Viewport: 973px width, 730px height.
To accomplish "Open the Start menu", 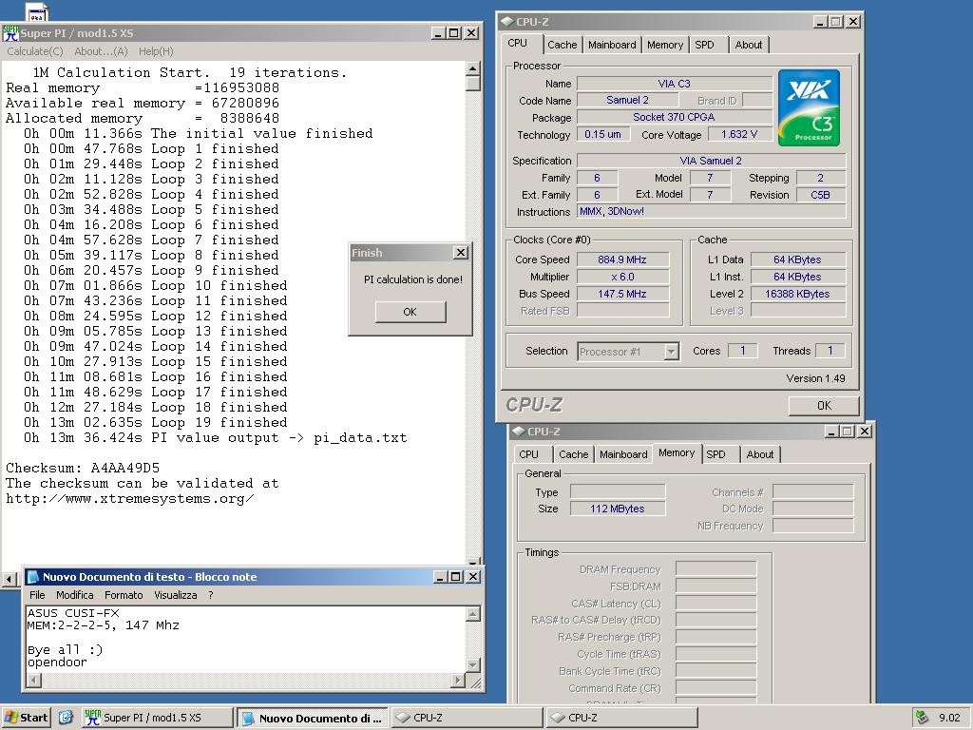I will tap(26, 717).
